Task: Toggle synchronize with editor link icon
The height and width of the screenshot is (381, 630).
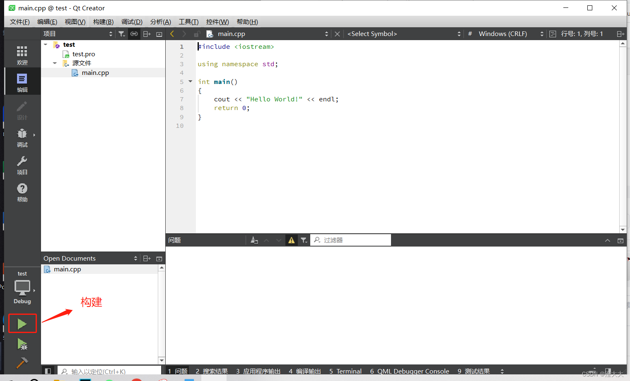Action: pyautogui.click(x=134, y=34)
